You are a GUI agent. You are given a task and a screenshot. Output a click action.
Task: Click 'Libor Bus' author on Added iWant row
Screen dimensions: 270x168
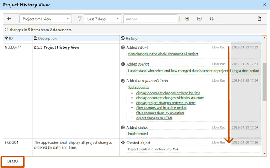pyautogui.click(x=219, y=47)
